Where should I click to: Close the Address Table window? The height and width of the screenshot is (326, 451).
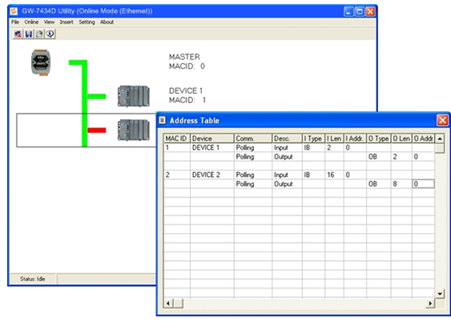pos(442,120)
